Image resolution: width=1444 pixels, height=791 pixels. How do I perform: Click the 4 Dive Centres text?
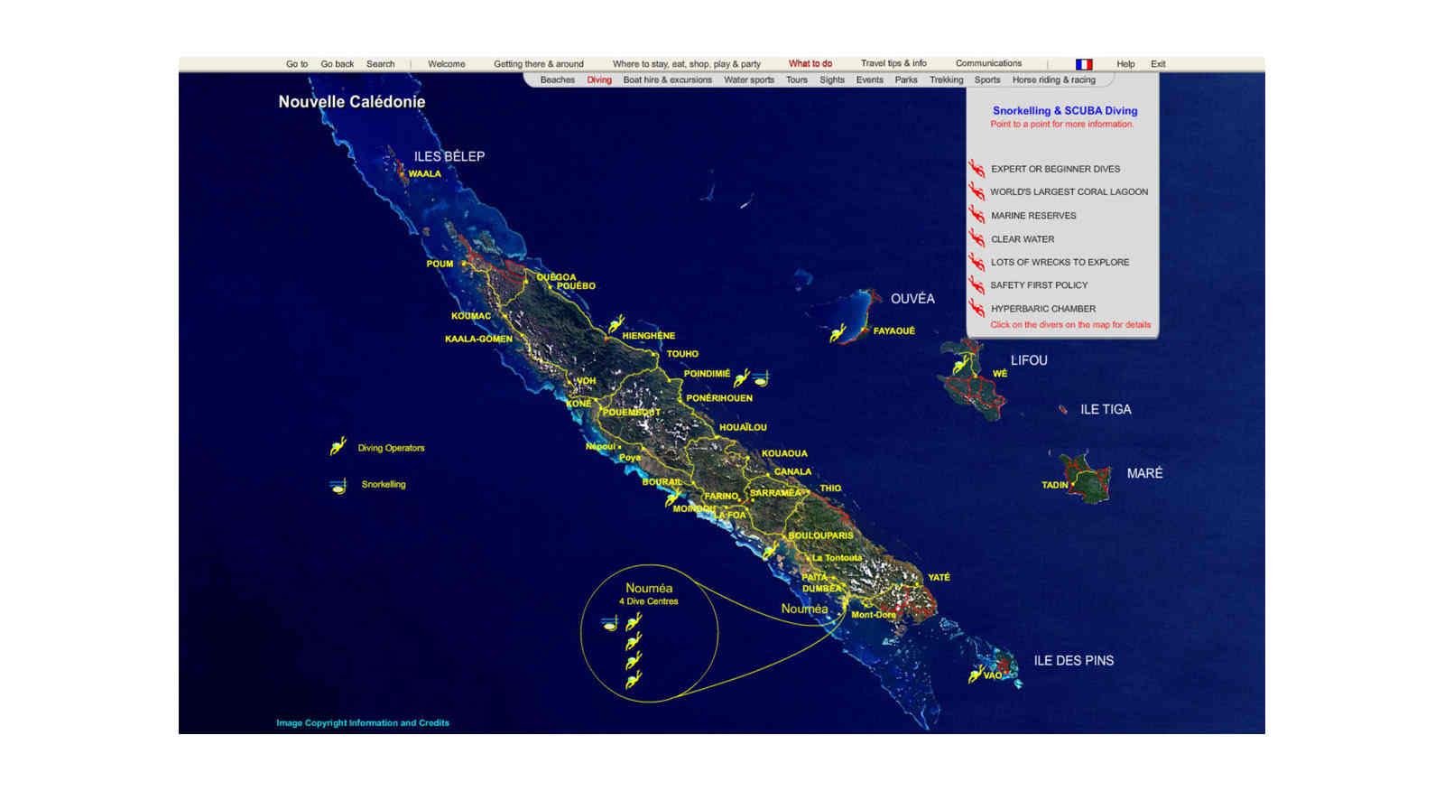(649, 601)
